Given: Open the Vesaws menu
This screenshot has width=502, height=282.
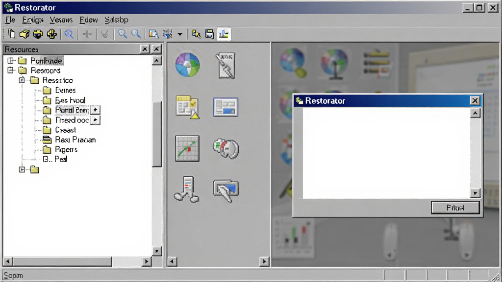Looking at the screenshot, I should 61,20.
